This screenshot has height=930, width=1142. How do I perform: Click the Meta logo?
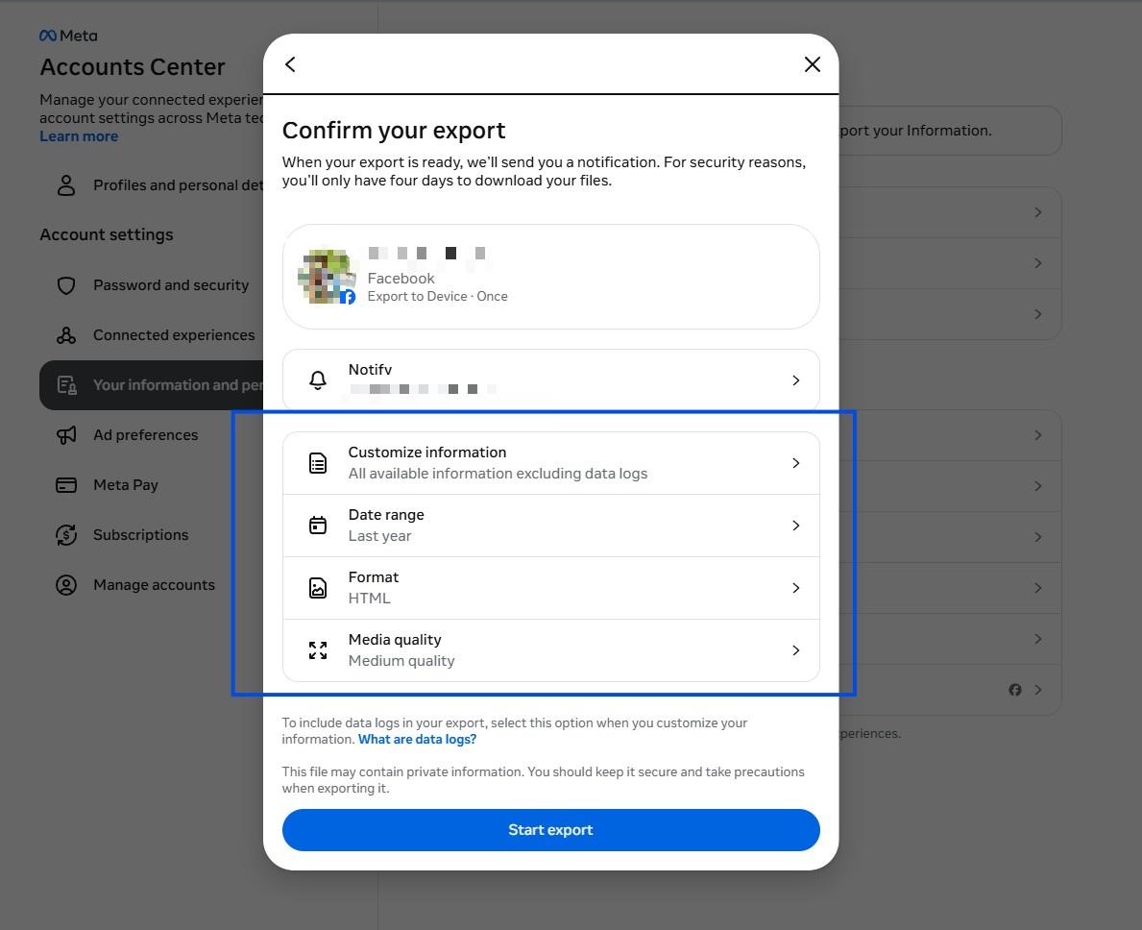pyautogui.click(x=68, y=36)
